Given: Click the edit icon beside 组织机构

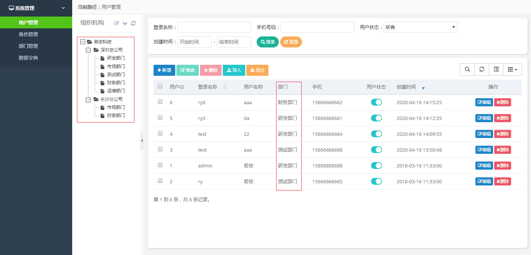Looking at the screenshot, I should tap(116, 23).
